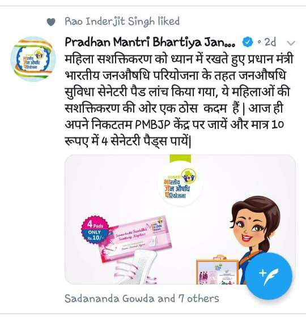Tap the compose tweet floating button

pos(269,276)
